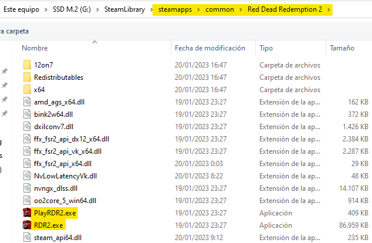This screenshot has width=372, height=243.
Task: Expand the chevron after Este equipo
Action: (46, 10)
